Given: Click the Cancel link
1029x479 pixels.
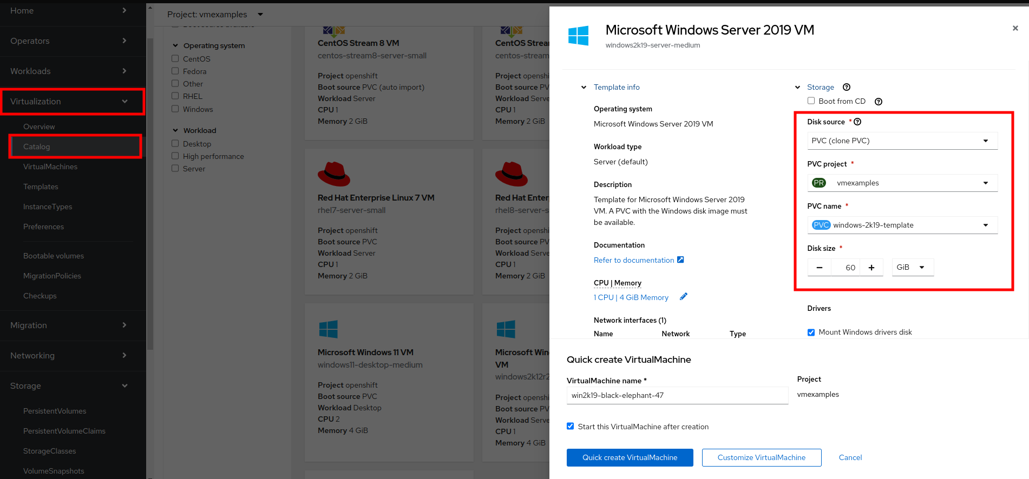Looking at the screenshot, I should pos(850,457).
